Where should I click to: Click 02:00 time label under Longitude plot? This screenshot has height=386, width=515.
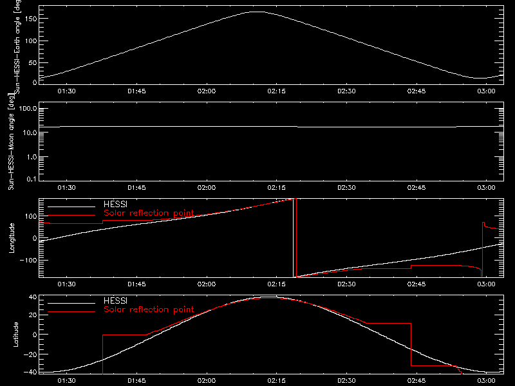pos(207,284)
